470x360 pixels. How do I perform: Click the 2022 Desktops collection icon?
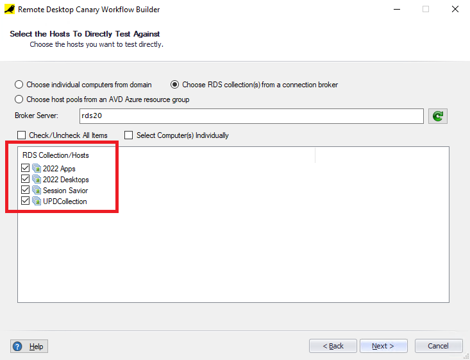37,180
